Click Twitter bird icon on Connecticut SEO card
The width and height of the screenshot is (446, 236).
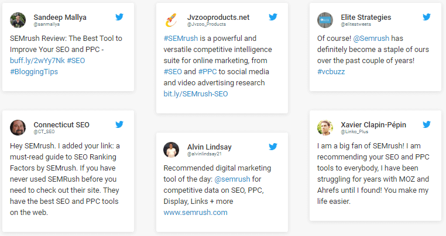click(119, 124)
